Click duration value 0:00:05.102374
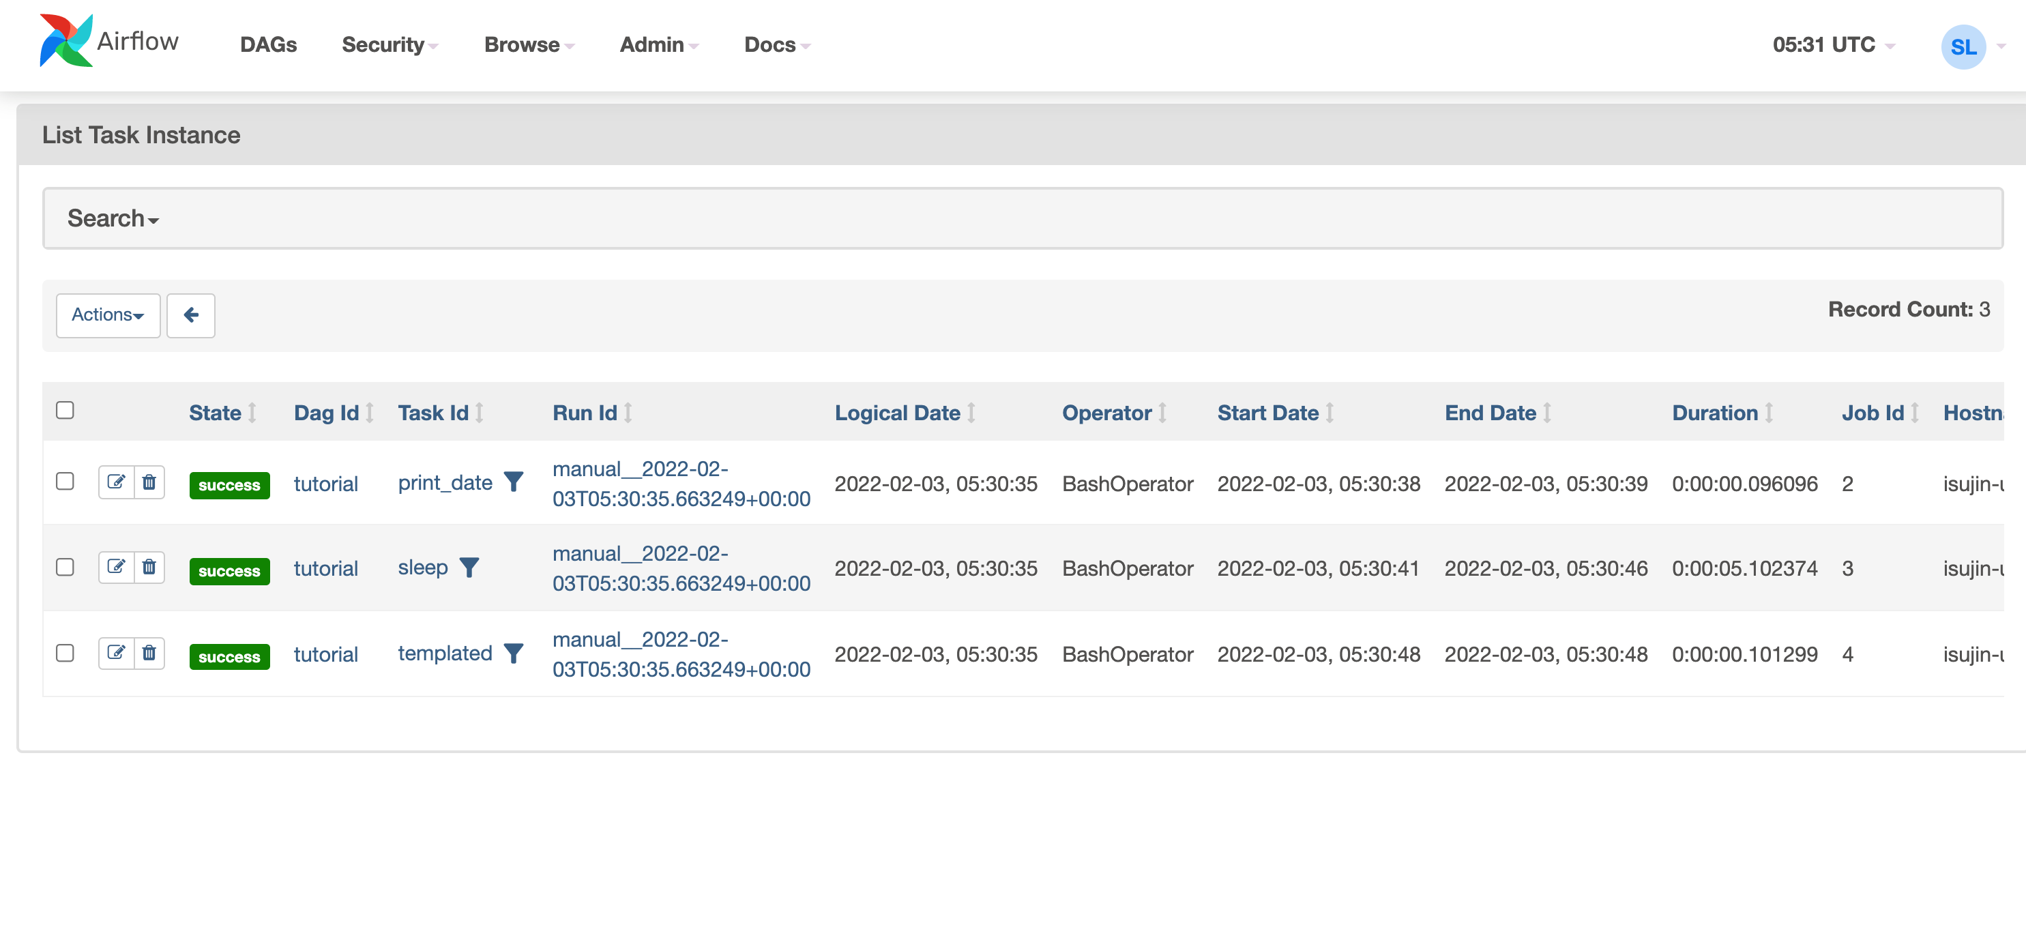The height and width of the screenshot is (925, 2026). click(x=1744, y=569)
